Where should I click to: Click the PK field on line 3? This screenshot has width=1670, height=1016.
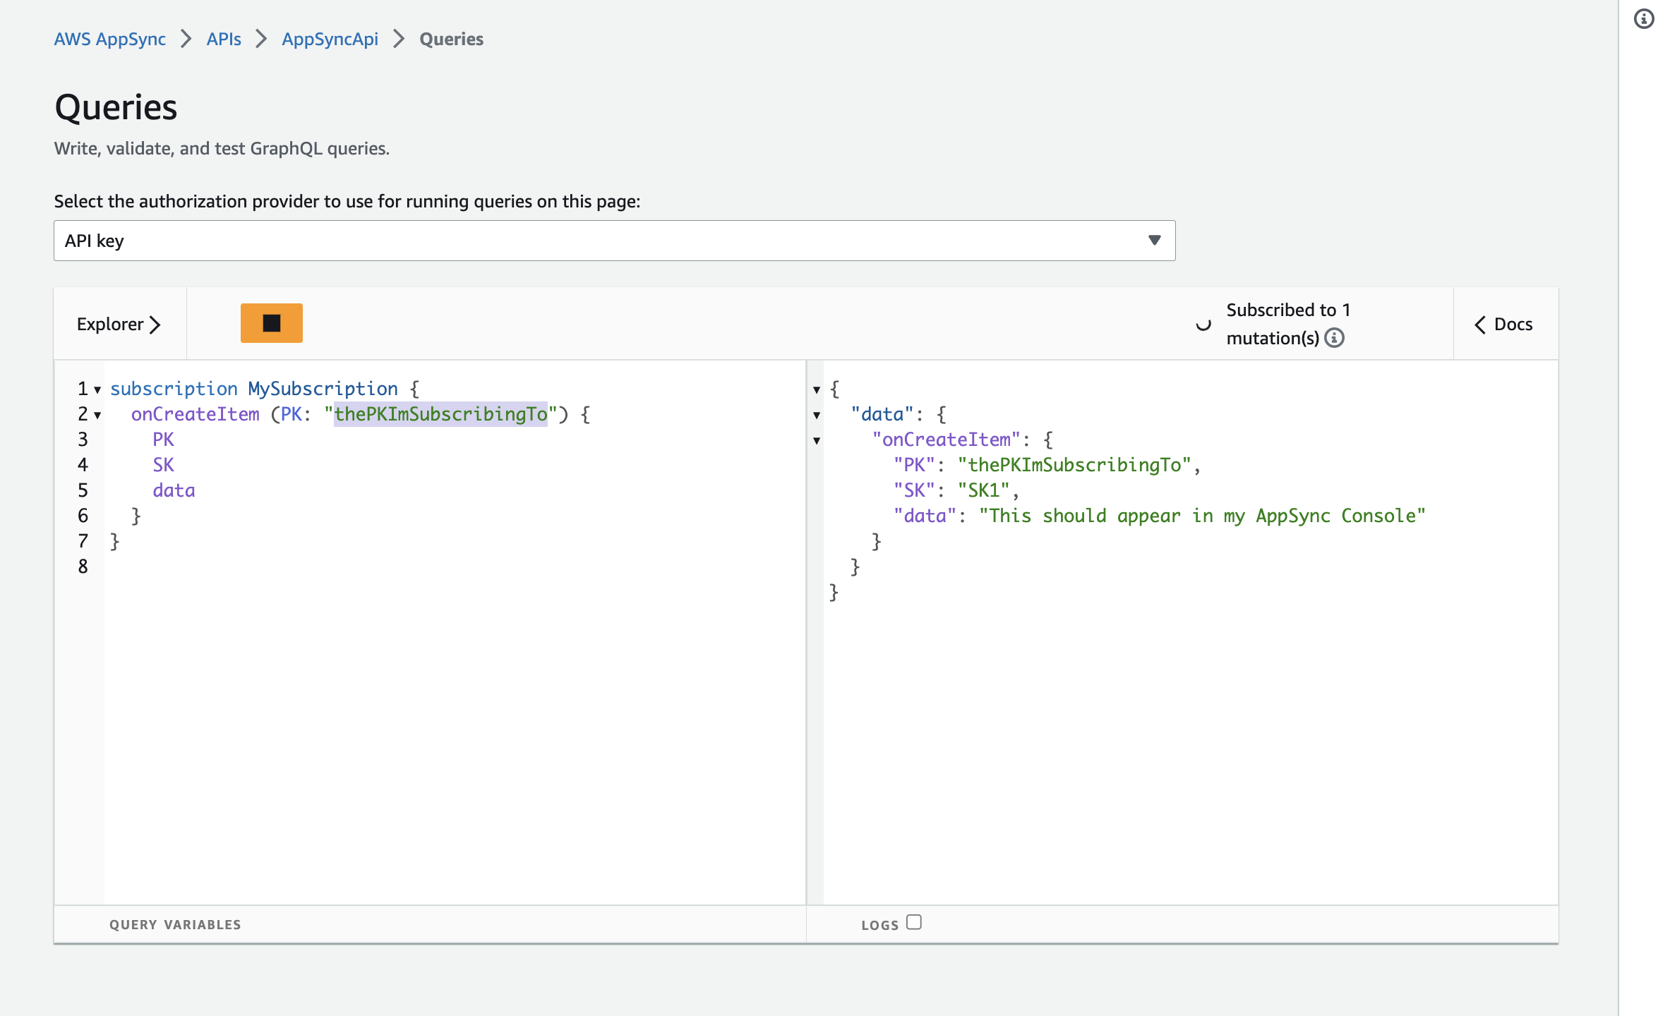[x=163, y=440]
